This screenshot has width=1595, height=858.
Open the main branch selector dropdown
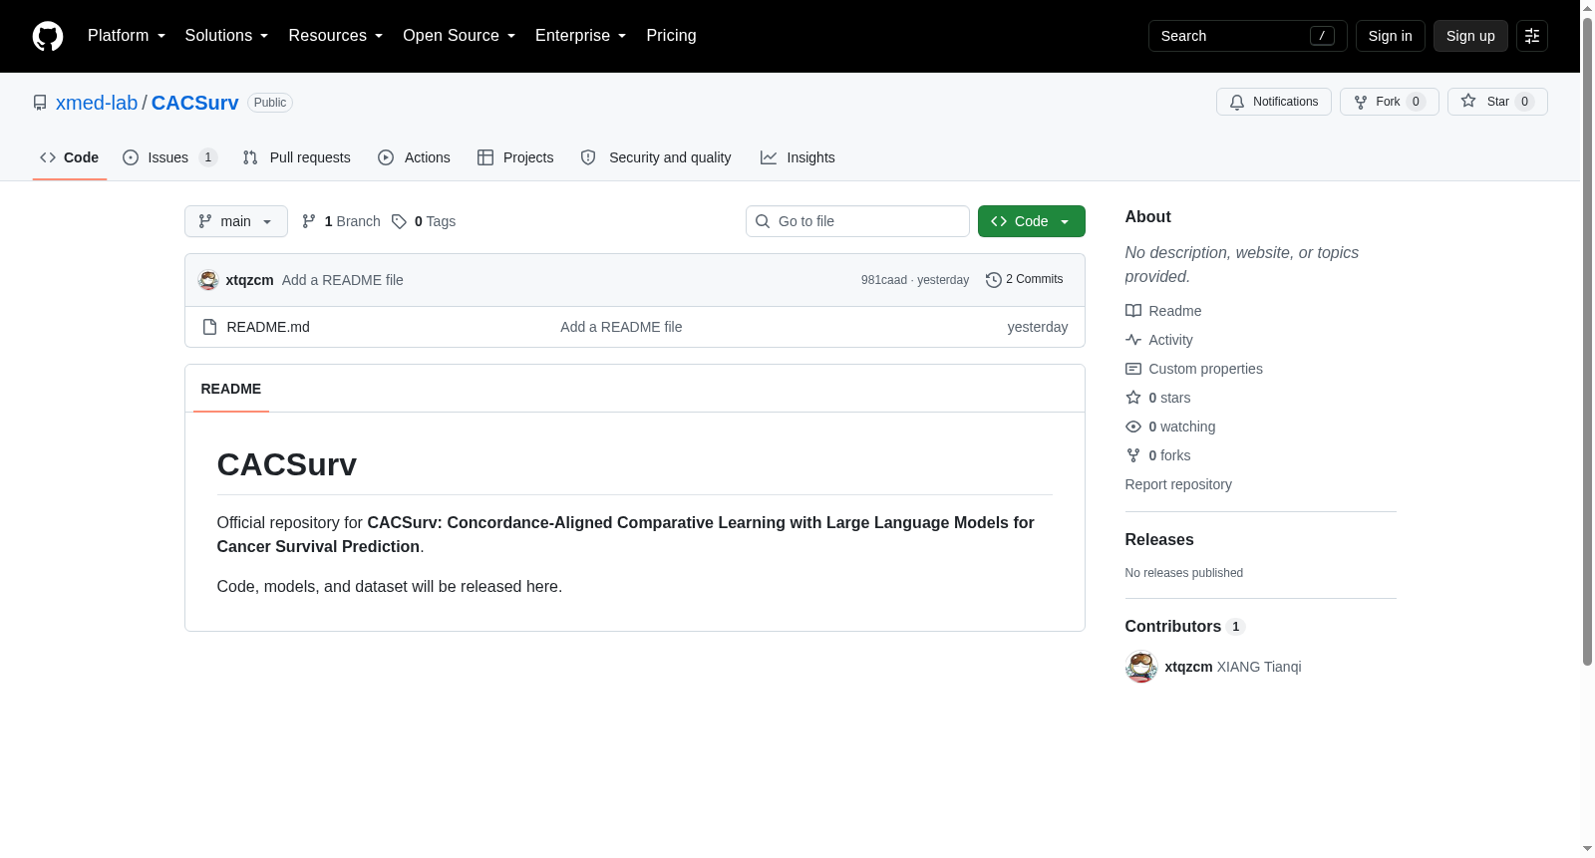coord(236,221)
